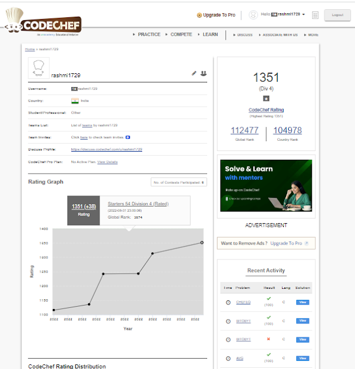Click the Logout button
The width and height of the screenshot is (355, 369).
coord(337,15)
